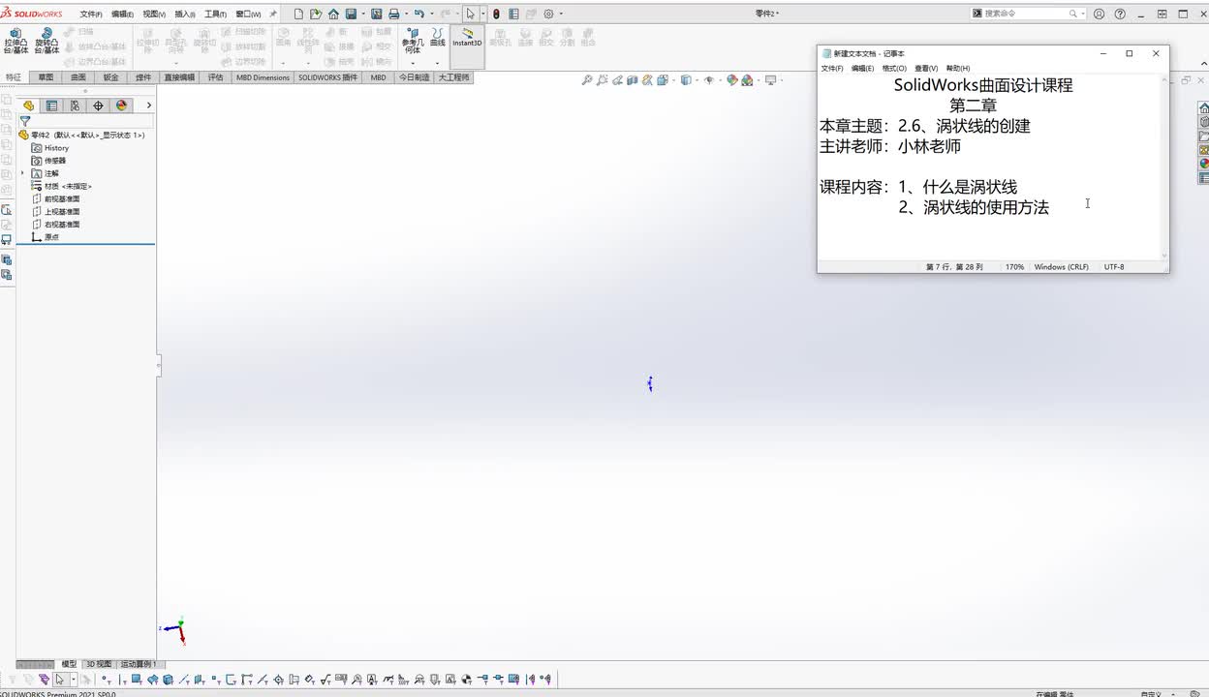The width and height of the screenshot is (1209, 697).
Task: Open the DisplayManager color ball tab
Action: tap(121, 106)
